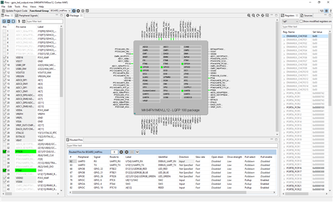Delete selected routed pin with X icon
Image resolution: width=333 pixels, height=202 pixels.
pos(126,152)
